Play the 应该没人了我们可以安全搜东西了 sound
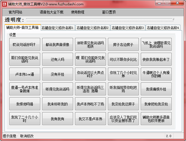This screenshot has height=141, width=186. point(123,119)
